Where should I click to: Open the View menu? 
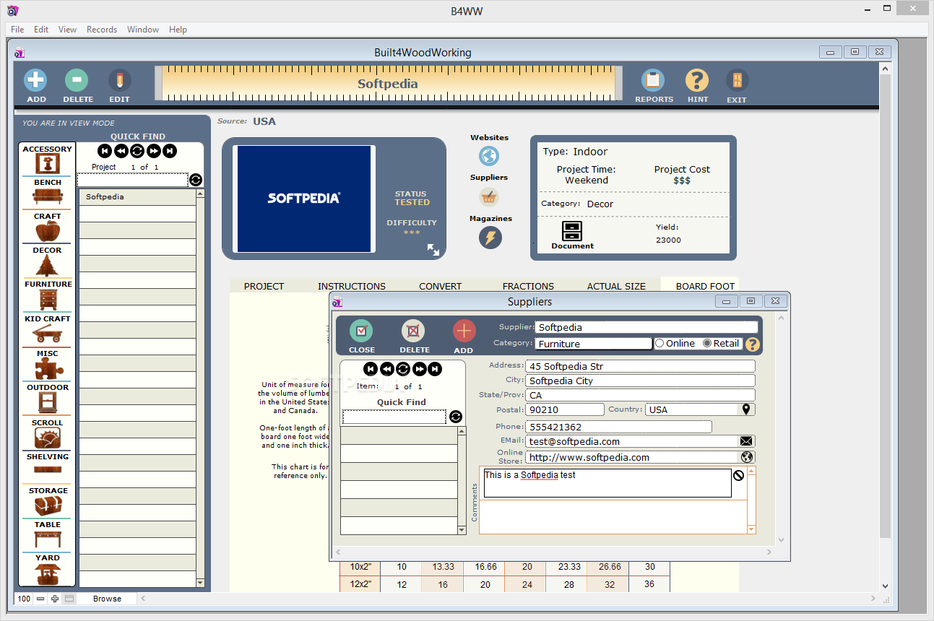(67, 30)
